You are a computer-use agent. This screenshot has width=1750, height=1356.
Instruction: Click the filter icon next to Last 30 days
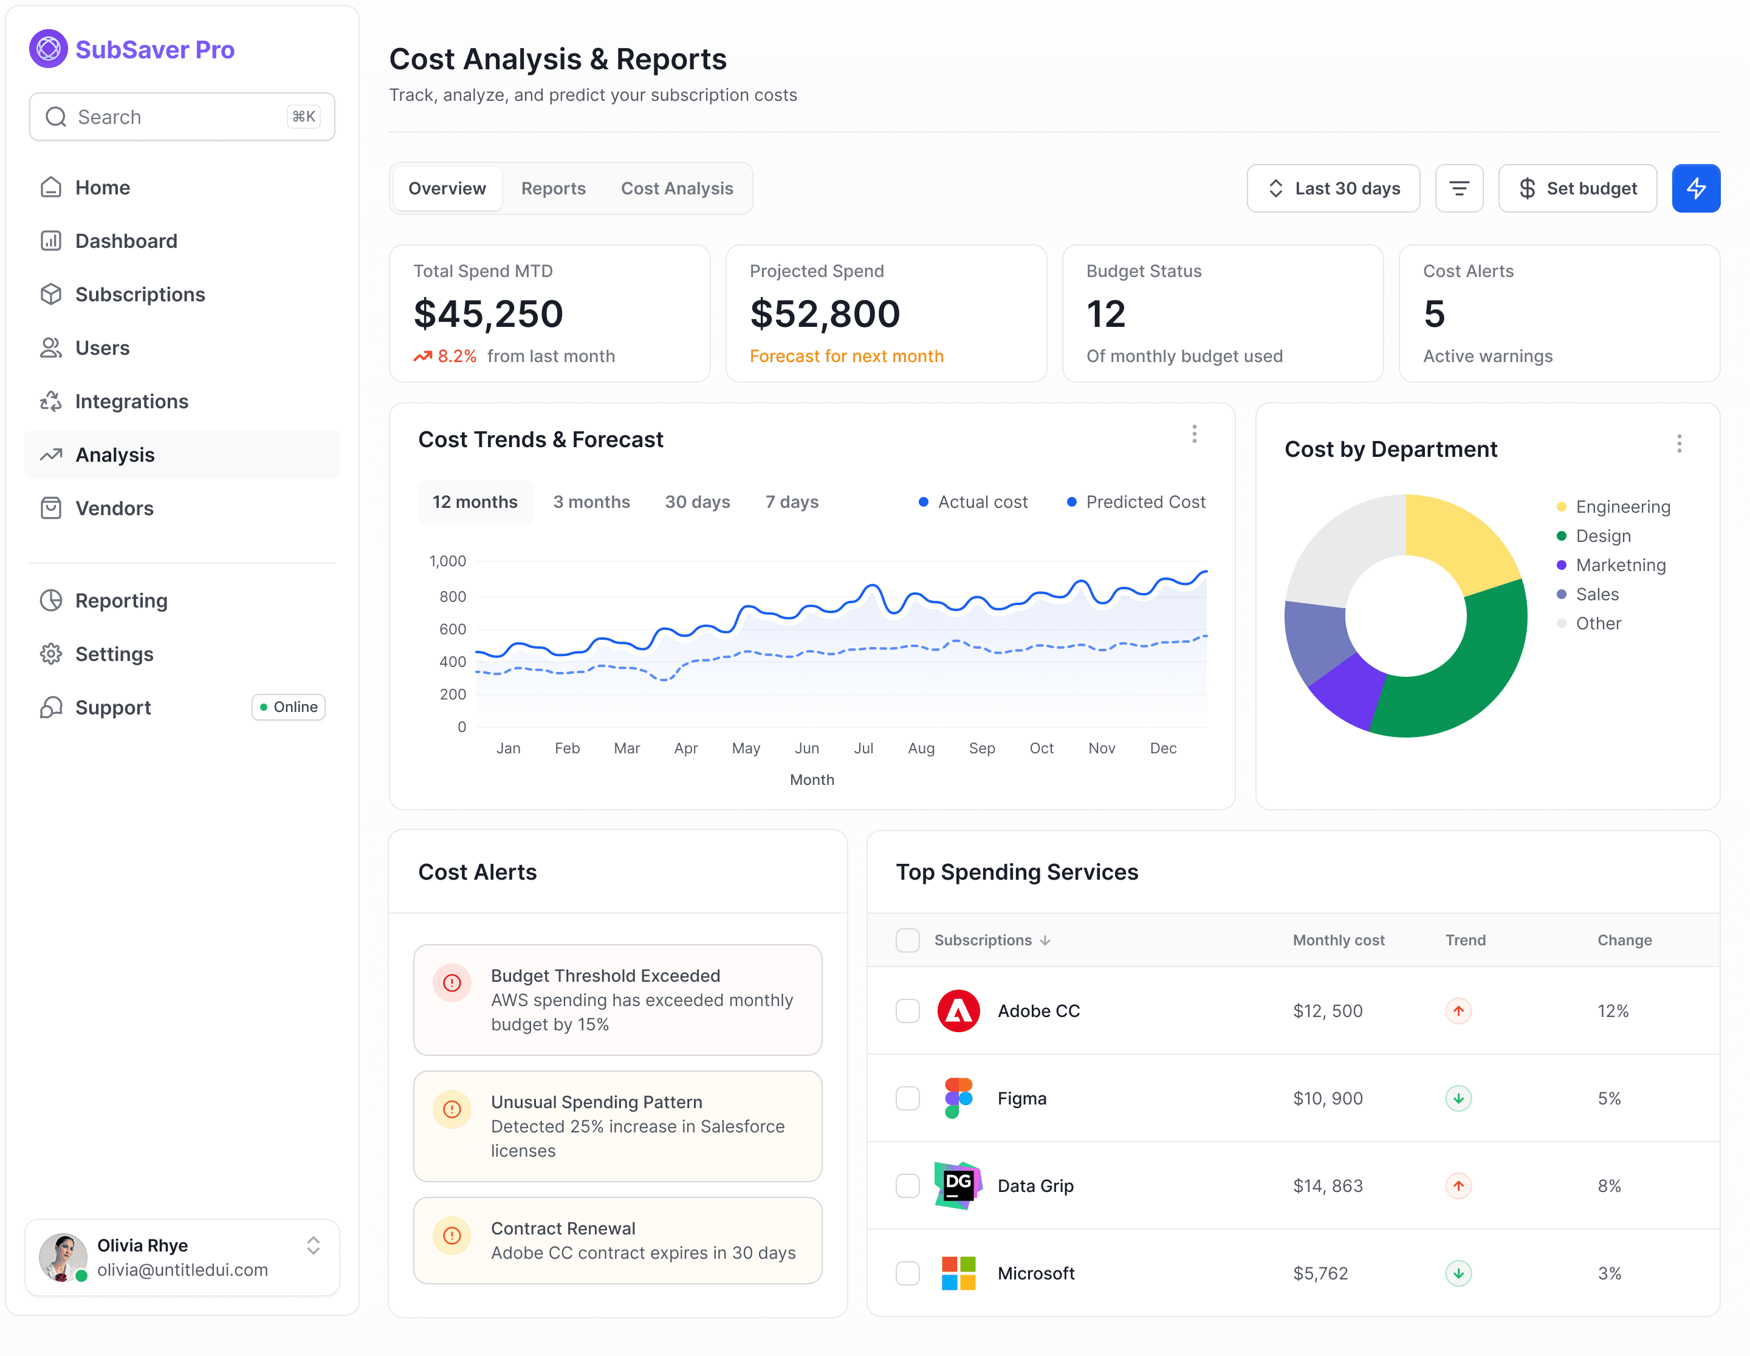[1459, 188]
